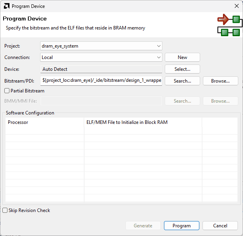243x236 pixels.
Task: Click the program device flow graphic
Action: [228, 25]
